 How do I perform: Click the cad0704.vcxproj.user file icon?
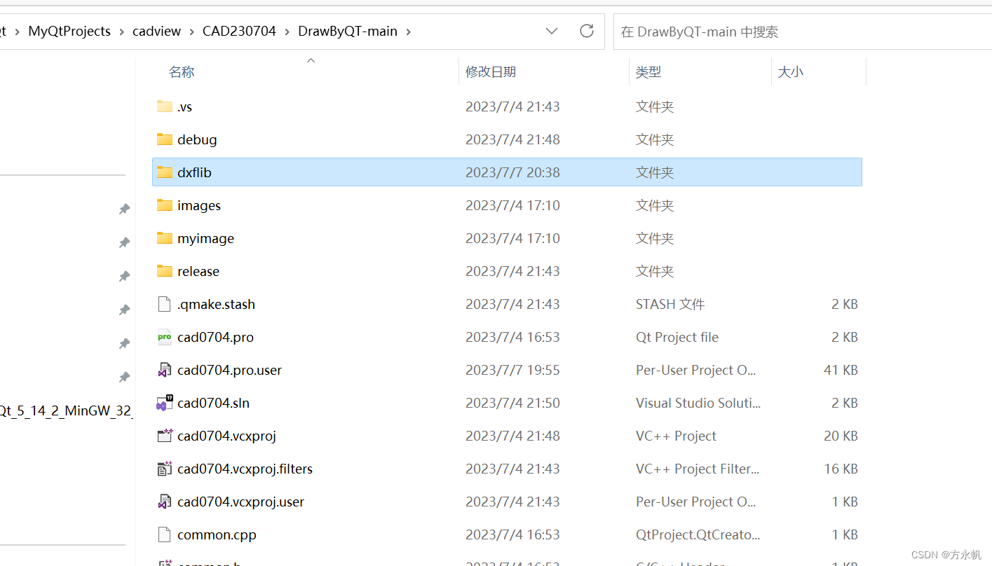tap(165, 502)
